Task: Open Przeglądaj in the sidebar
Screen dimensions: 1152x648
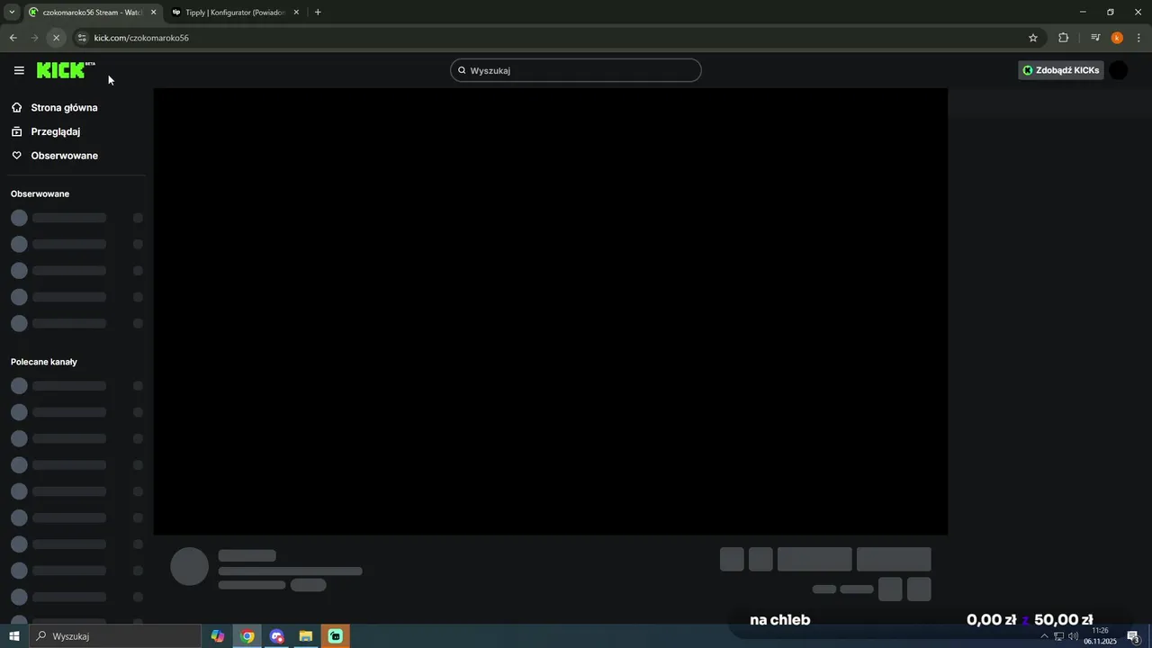Action: pyautogui.click(x=55, y=131)
